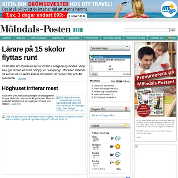
Task: Select the JA poll option
Action: tap(92, 66)
